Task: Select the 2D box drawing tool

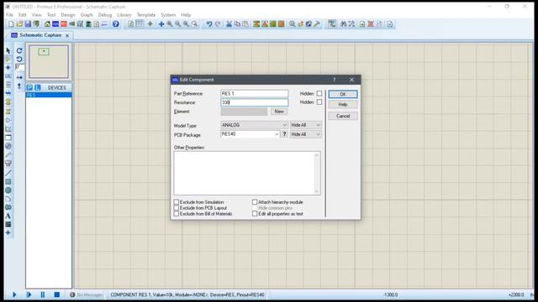Action: point(8,181)
